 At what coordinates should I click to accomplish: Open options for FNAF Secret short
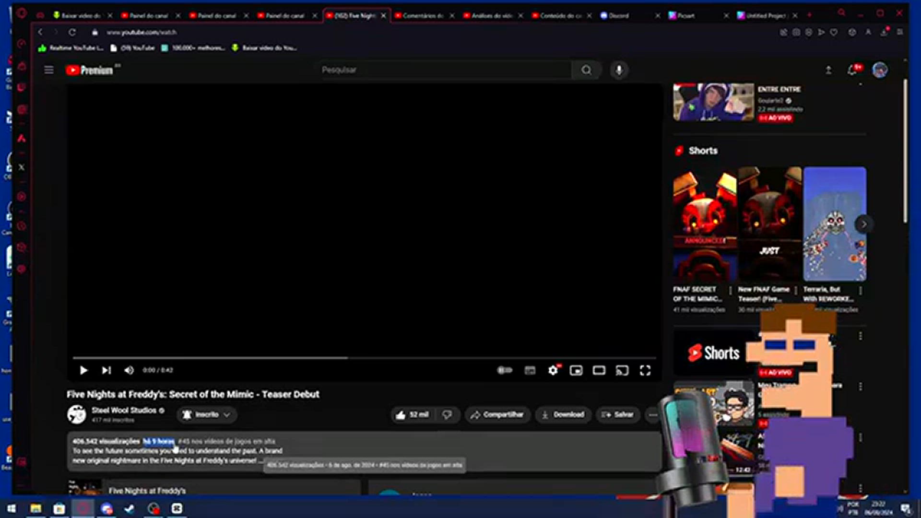click(730, 291)
